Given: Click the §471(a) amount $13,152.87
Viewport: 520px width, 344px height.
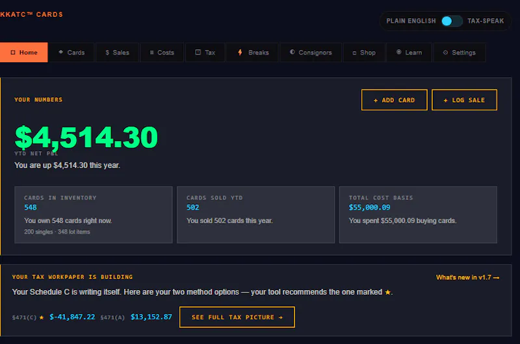Looking at the screenshot, I should point(151,317).
